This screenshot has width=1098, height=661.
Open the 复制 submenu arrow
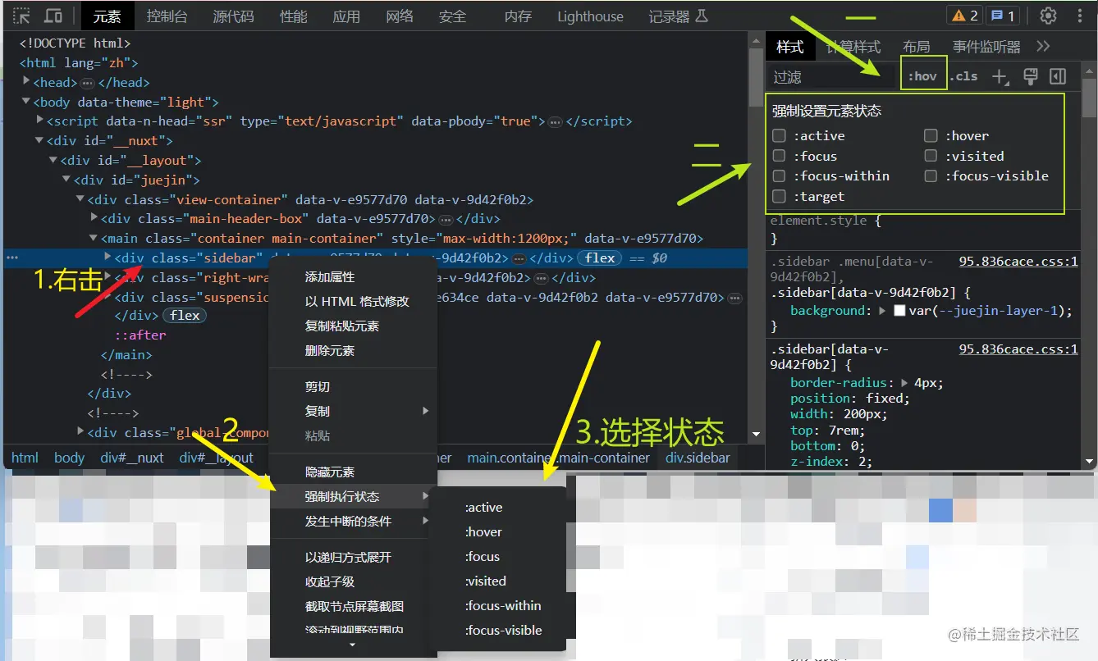[425, 411]
